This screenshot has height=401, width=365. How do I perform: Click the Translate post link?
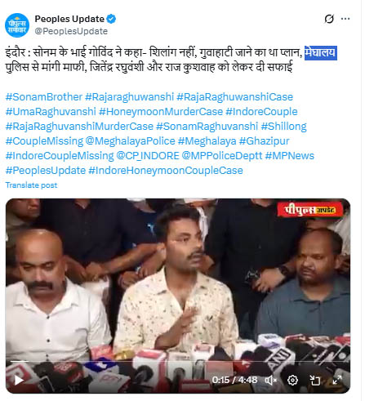[x=31, y=185]
